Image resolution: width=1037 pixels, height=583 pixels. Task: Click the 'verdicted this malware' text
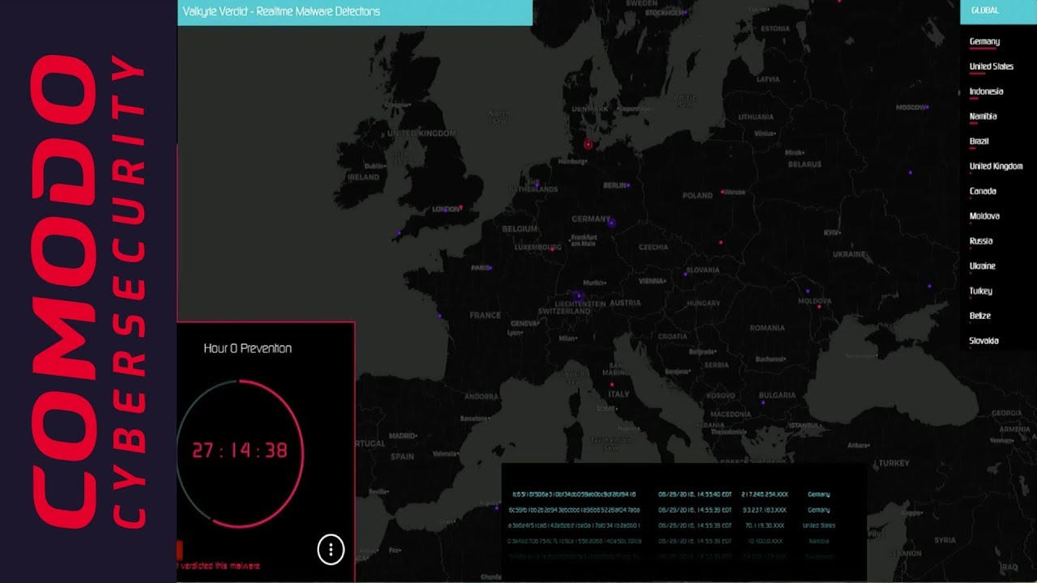pos(219,565)
